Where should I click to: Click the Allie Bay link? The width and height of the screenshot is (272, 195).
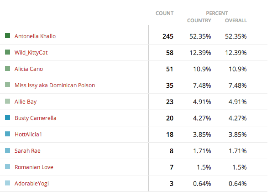click(x=26, y=102)
